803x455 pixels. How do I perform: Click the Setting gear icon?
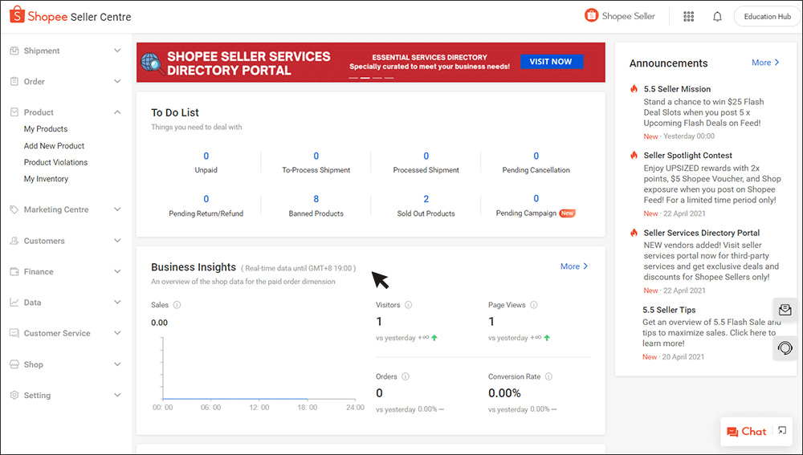pyautogui.click(x=14, y=395)
